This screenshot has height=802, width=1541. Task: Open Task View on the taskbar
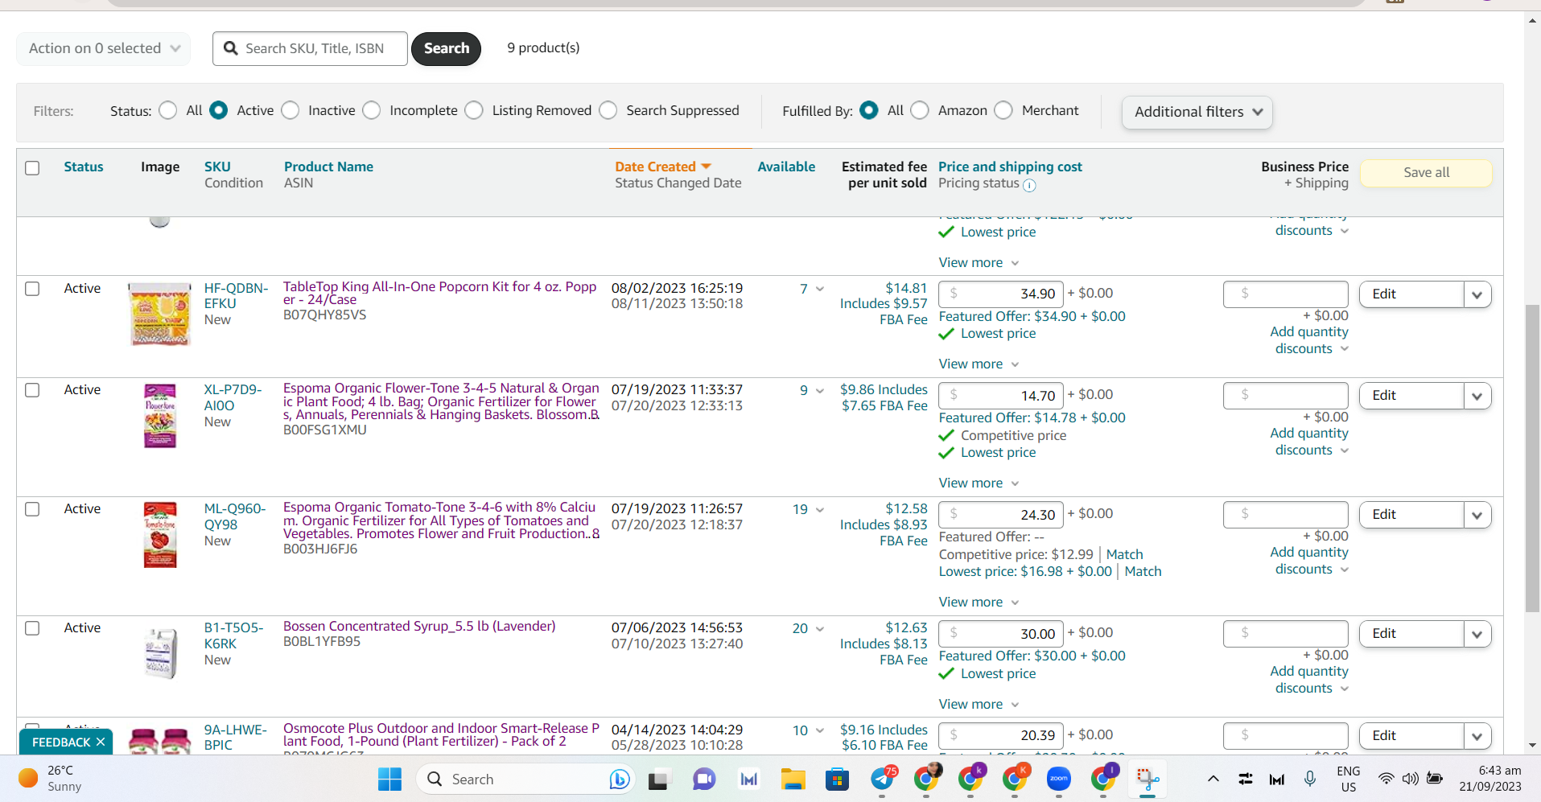tap(659, 779)
